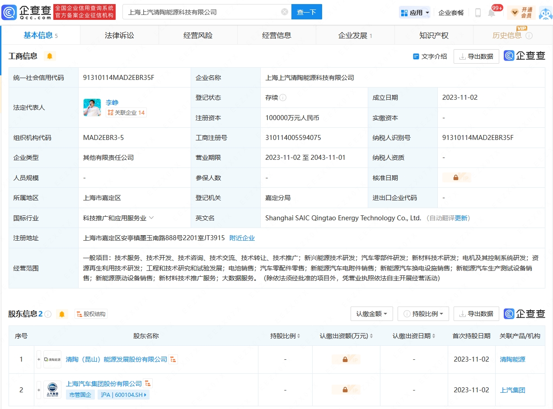Click 李峥's profile photo

click(92, 107)
